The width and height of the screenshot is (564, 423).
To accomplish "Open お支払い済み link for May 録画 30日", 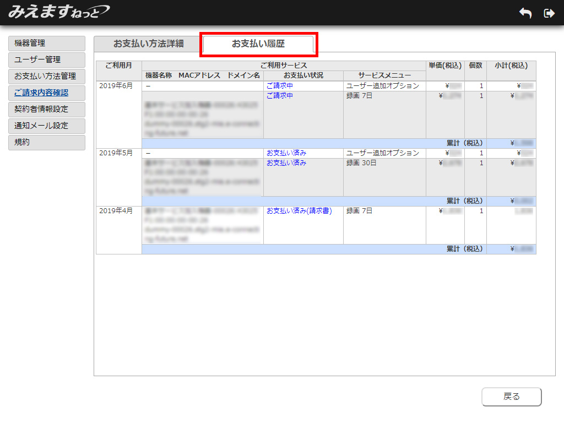I will click(286, 163).
